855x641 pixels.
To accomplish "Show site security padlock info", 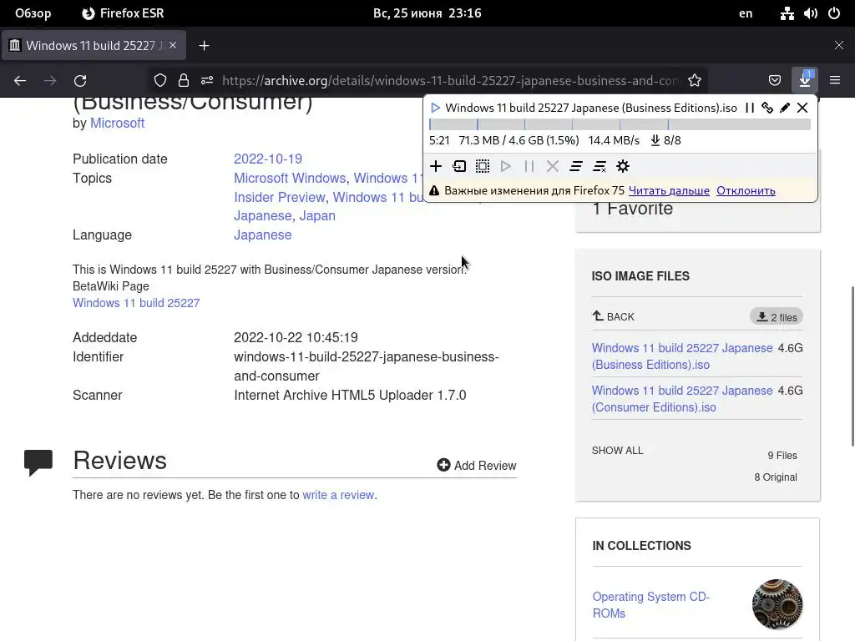I will 184,81.
